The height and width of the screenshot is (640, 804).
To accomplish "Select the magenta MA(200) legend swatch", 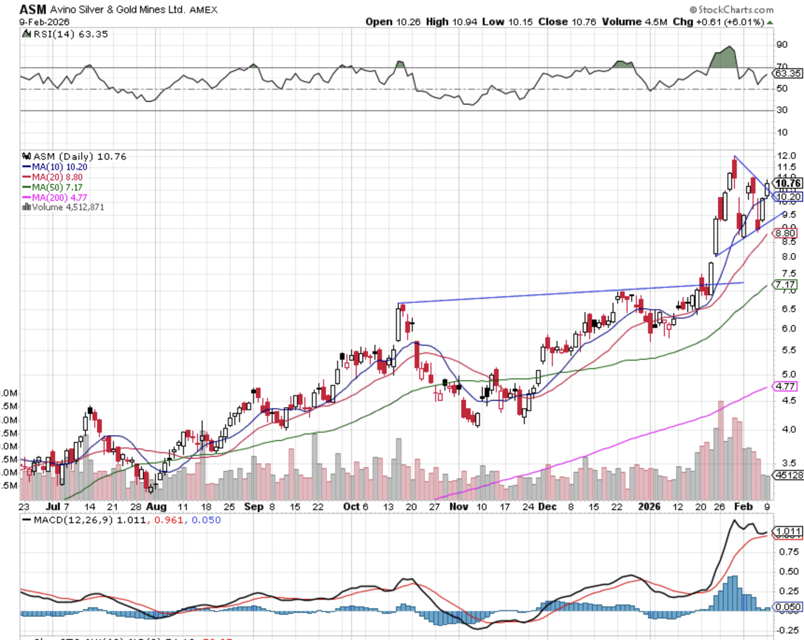I will tap(27, 198).
